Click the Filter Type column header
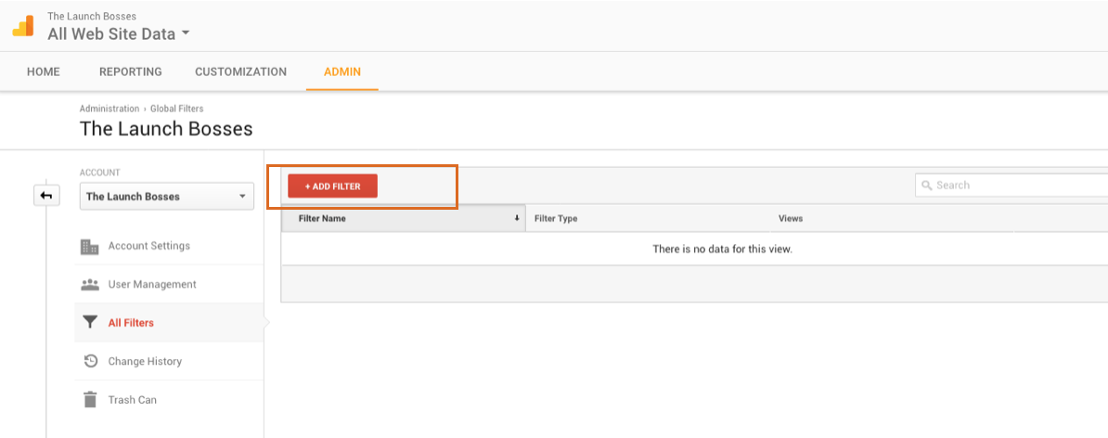Viewport: 1108px width, 438px height. (556, 218)
